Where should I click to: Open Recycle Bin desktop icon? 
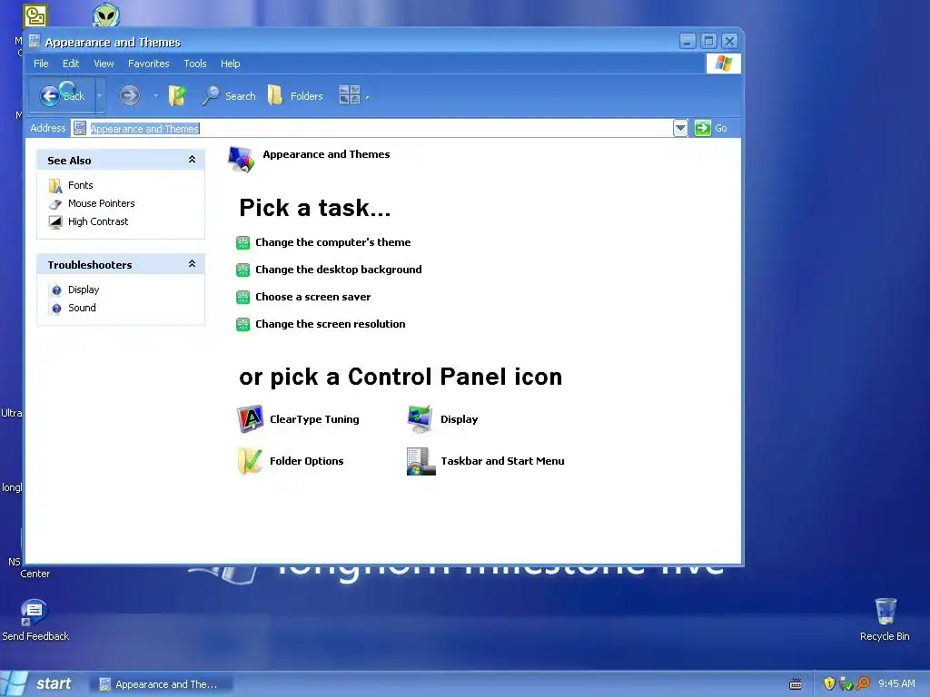click(x=885, y=611)
